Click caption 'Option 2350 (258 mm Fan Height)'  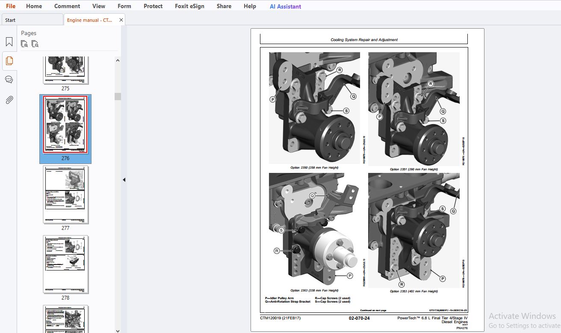click(314, 167)
